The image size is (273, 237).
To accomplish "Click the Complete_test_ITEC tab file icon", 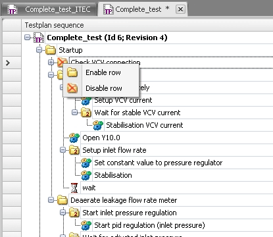I will tap(12, 9).
